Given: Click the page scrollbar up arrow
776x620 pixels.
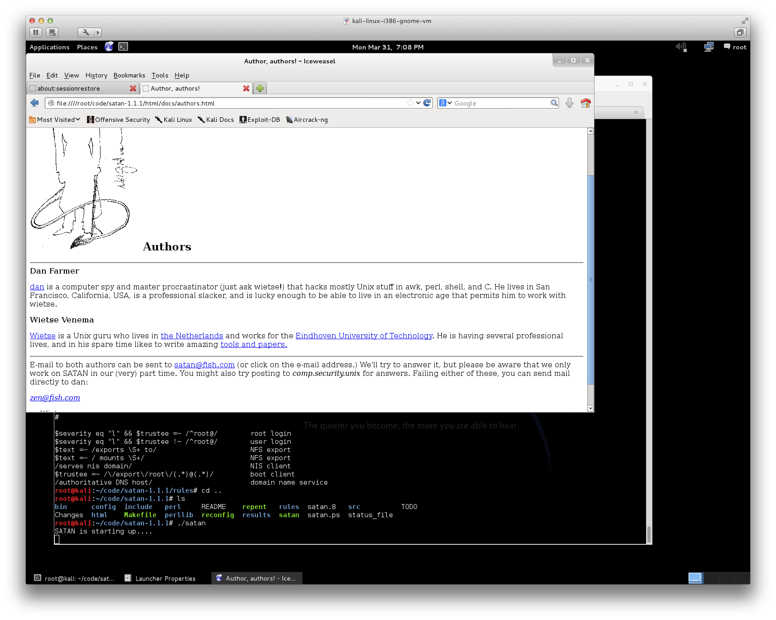Looking at the screenshot, I should [590, 131].
